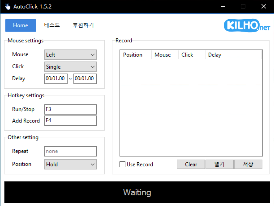Minimize the AutoClick window
274x206 pixels.
click(223, 7)
